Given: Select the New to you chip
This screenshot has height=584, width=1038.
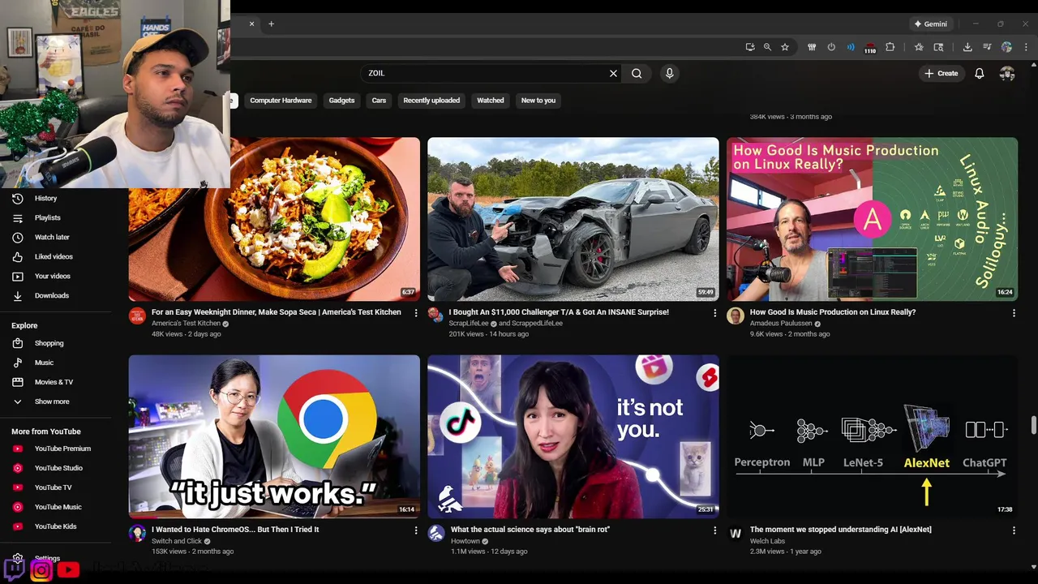Looking at the screenshot, I should [x=538, y=101].
